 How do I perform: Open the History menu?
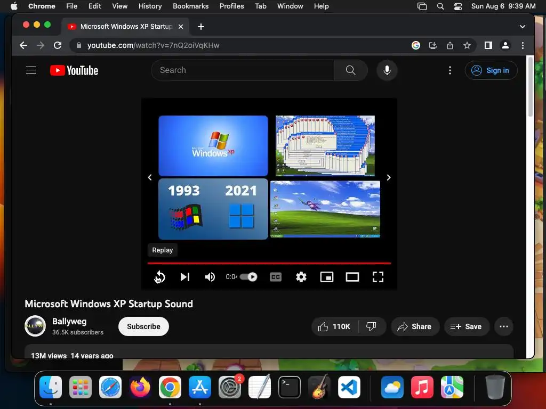(x=150, y=6)
